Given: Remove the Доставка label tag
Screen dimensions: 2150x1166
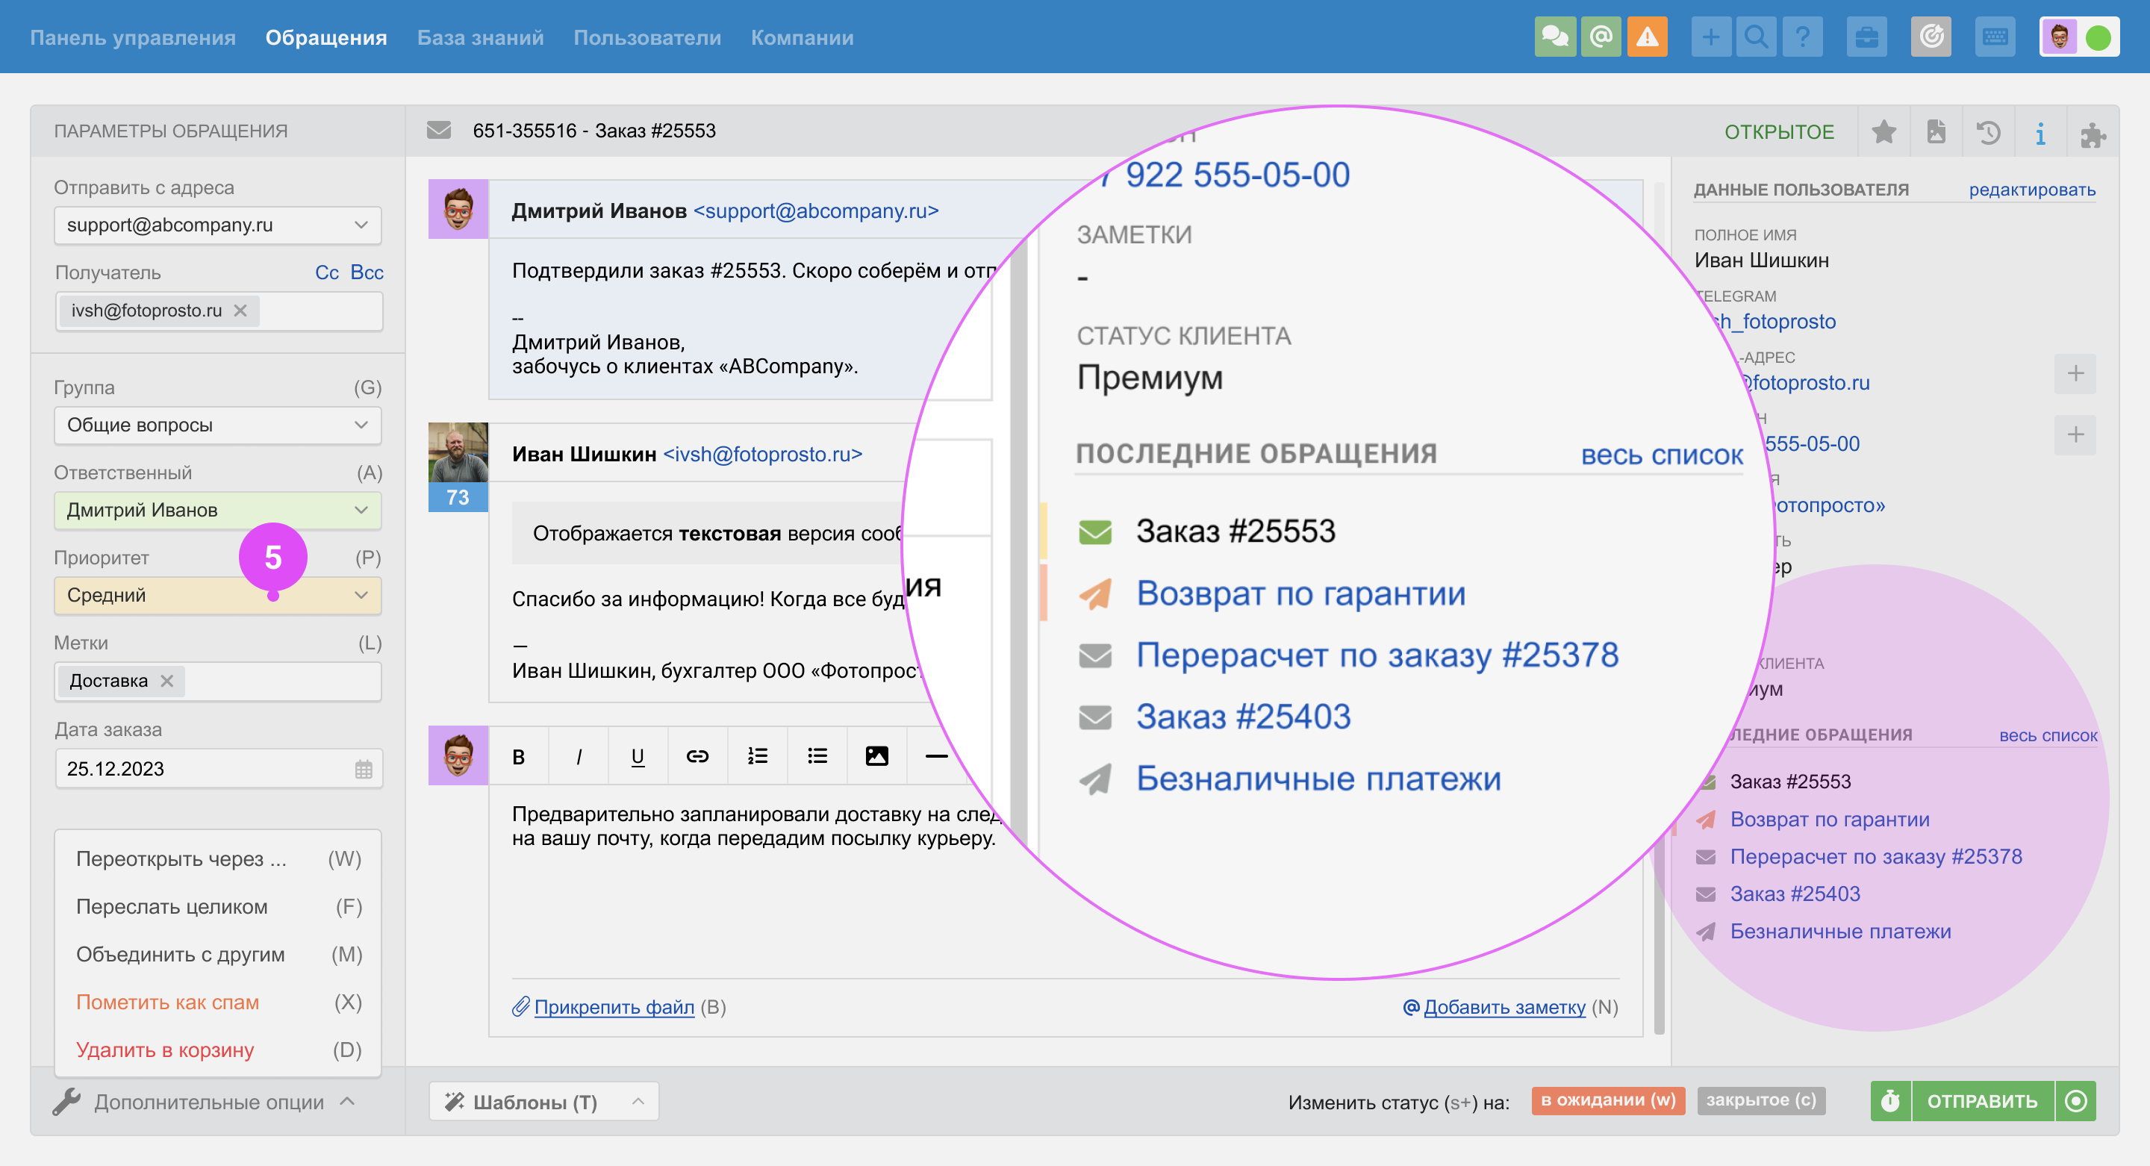Looking at the screenshot, I should pyautogui.click(x=167, y=681).
